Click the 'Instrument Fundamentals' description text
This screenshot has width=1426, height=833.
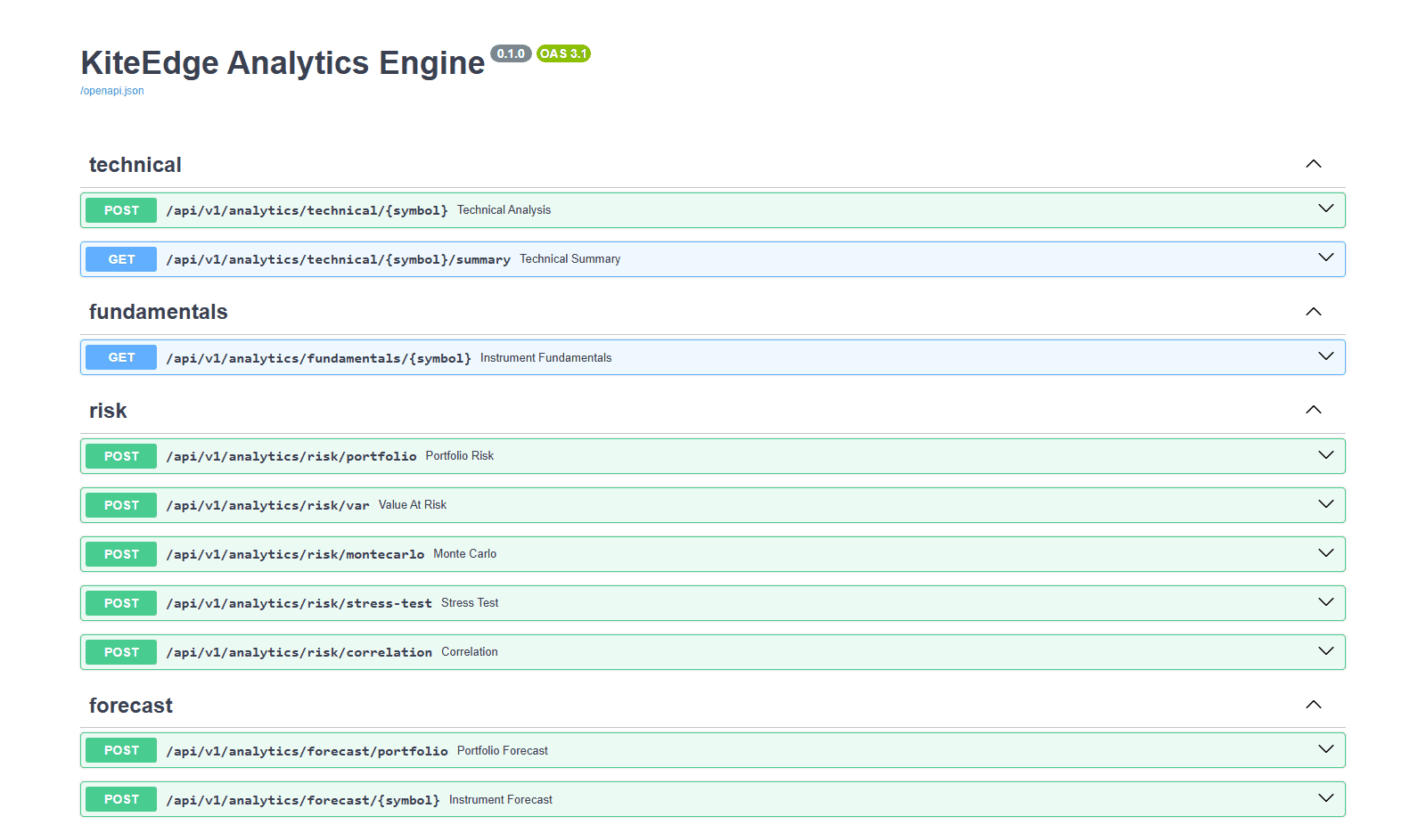click(546, 358)
